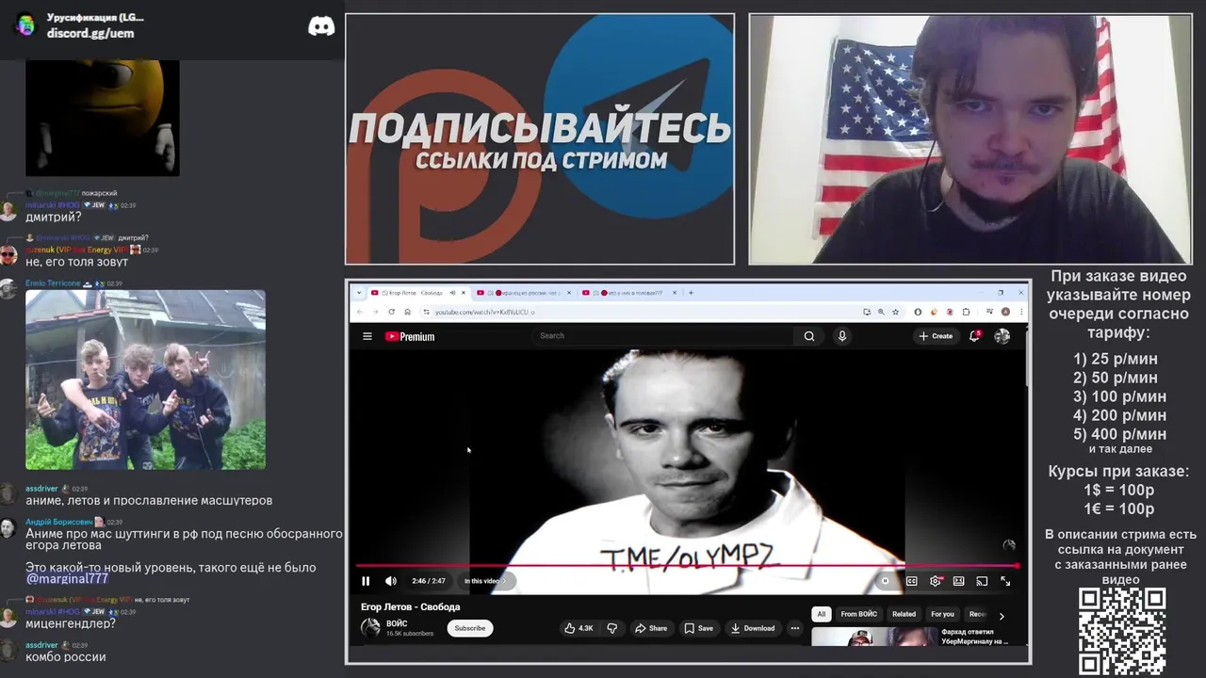This screenshot has height=678, width=1206.
Task: Pause the YouTube video
Action: [366, 581]
